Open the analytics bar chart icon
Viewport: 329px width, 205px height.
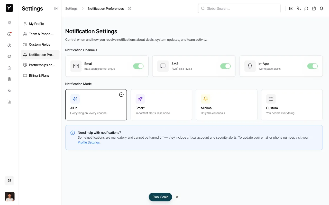pos(9,102)
